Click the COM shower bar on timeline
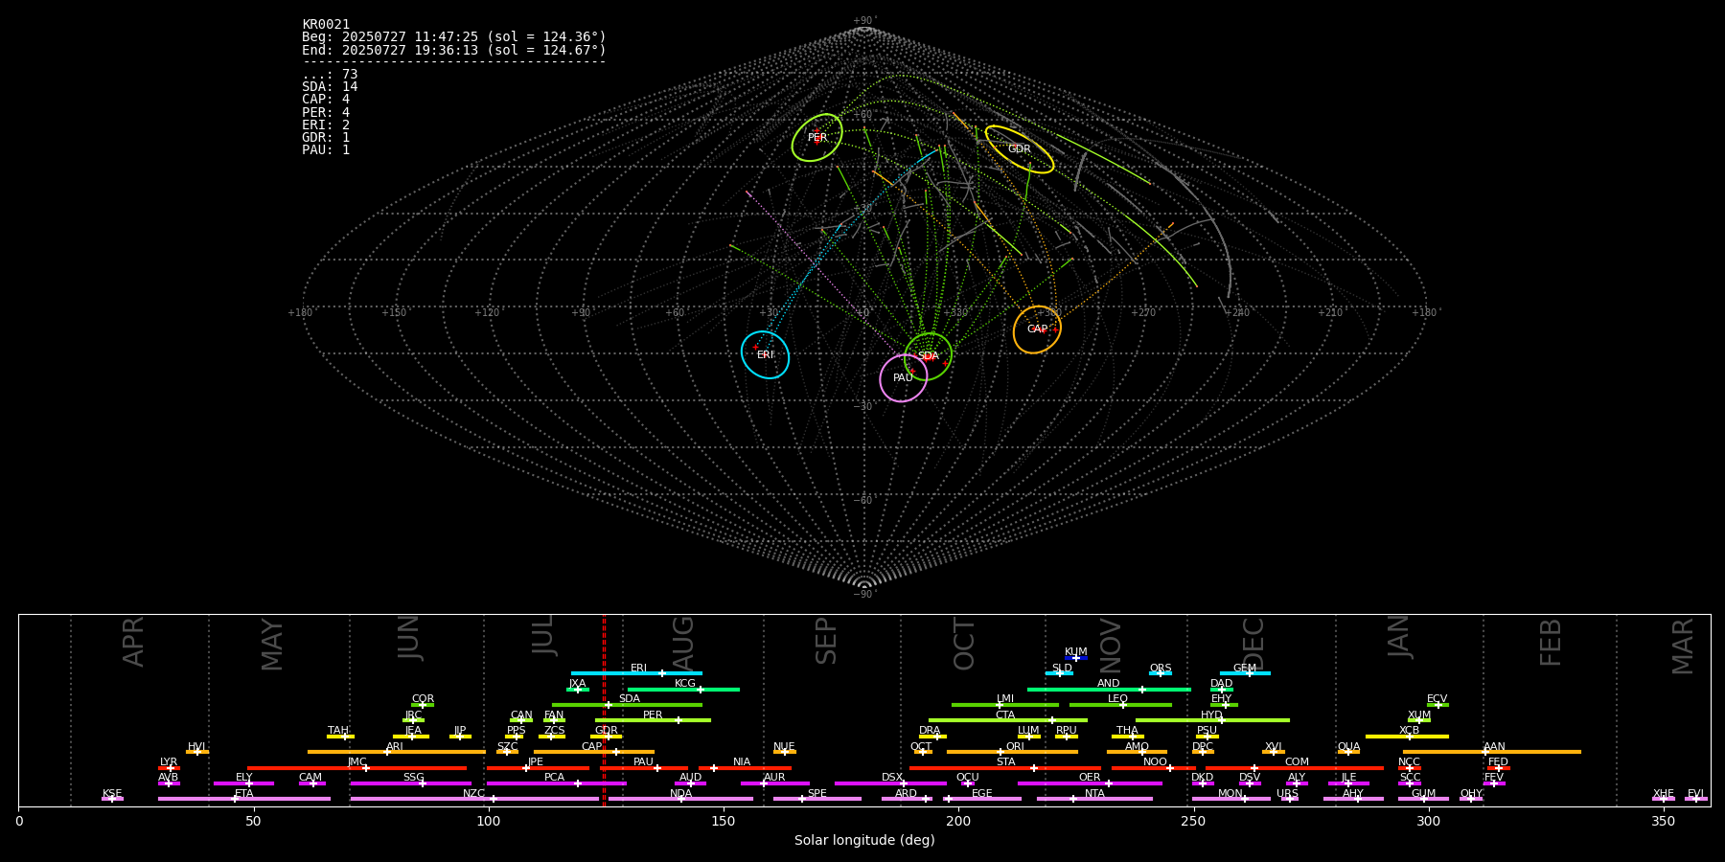Viewport: 1725px width, 862px height. click(x=1296, y=768)
